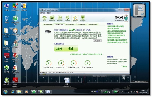Switch to the 电脑综合性能 tab
This screenshot has width=153, height=98.
pos(48,24)
